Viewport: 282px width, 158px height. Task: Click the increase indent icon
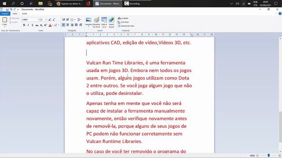[x=67, y=19]
